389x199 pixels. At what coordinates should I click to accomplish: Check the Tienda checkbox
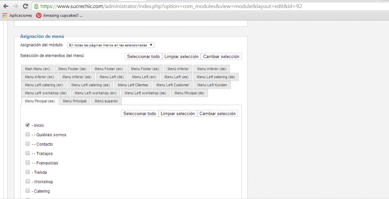point(28,172)
